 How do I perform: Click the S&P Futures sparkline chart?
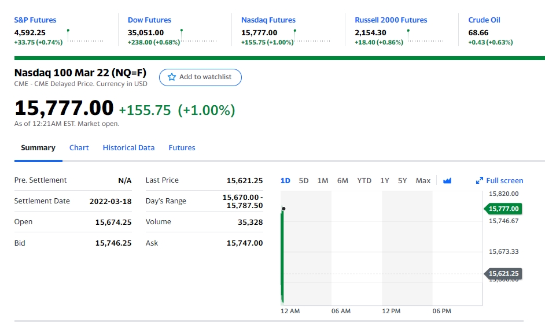tap(86, 36)
